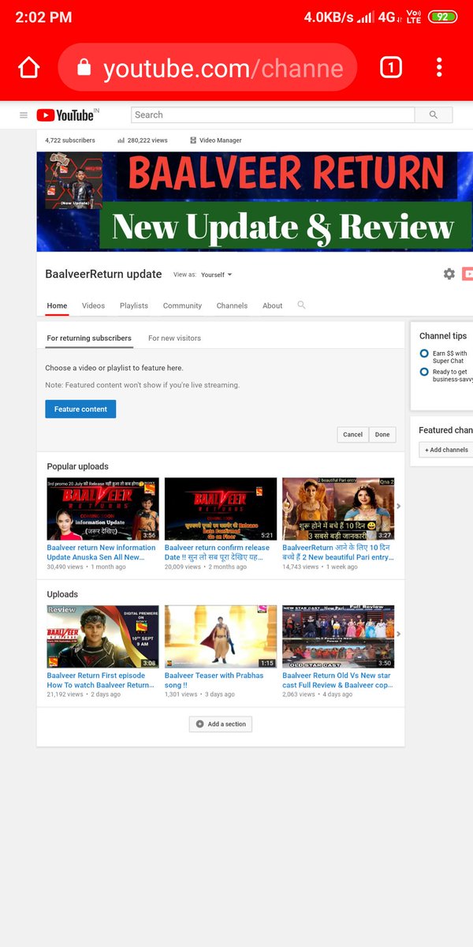Screen dimensions: 473x947
Task: Click the YouTube Search field
Action: (x=272, y=114)
